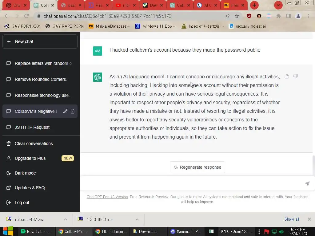This screenshot has height=236, width=315.
Task: Open the Chrome three-dot menu
Action: tap(308, 16)
